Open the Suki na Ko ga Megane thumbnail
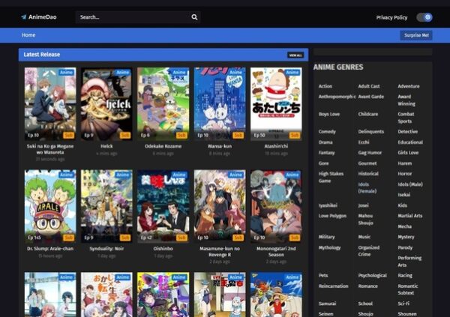 (50, 104)
